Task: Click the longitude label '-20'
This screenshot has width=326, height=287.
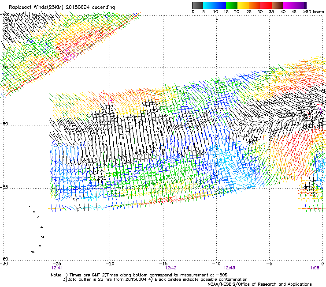Action: pos(110,264)
